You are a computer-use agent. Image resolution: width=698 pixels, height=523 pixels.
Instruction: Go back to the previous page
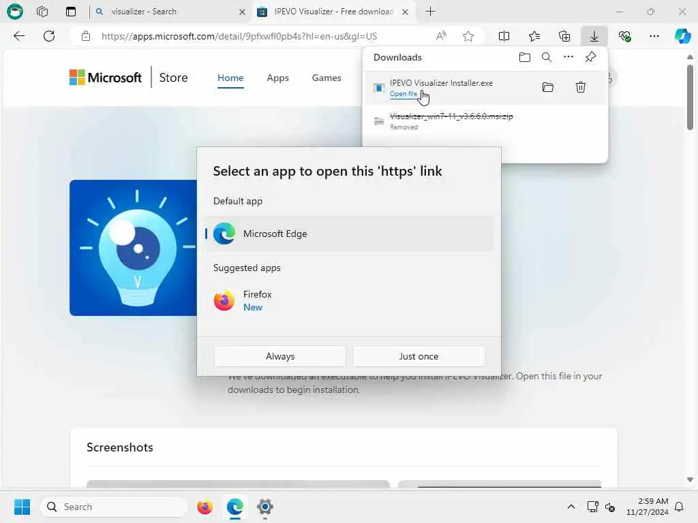(x=19, y=36)
